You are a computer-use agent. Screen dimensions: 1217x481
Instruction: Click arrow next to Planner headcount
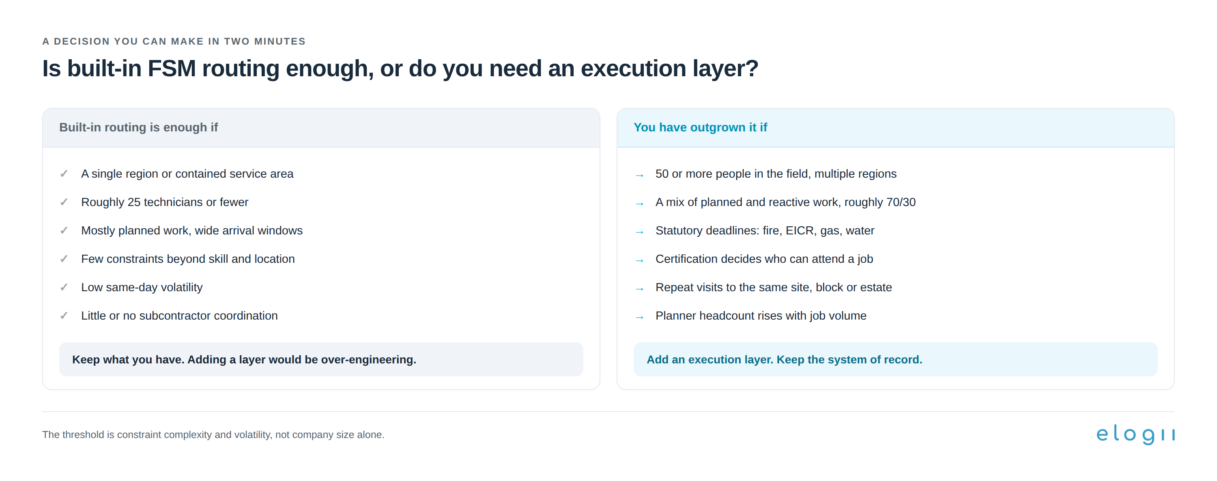pos(639,317)
